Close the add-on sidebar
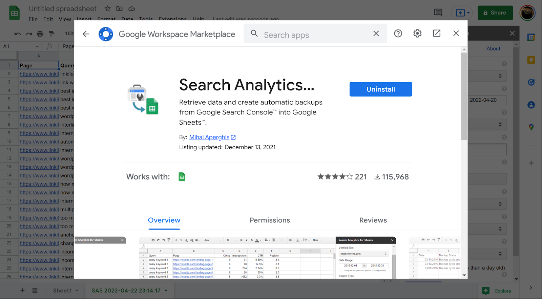This screenshot has width=542, height=299. tap(512, 33)
